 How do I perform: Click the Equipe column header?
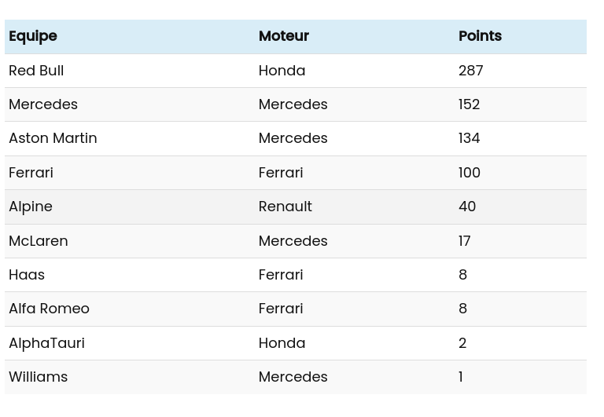coord(33,36)
